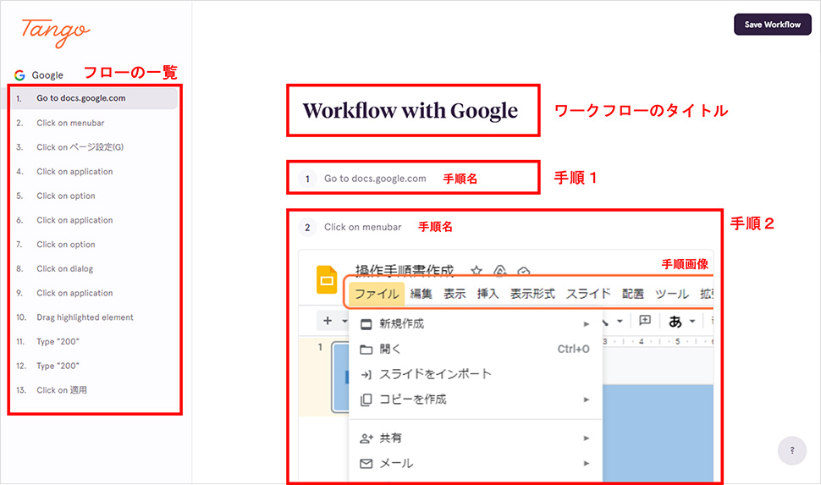The width and height of the screenshot is (821, 485).
Task: Click step name Click on menubar in editor
Action: (363, 228)
